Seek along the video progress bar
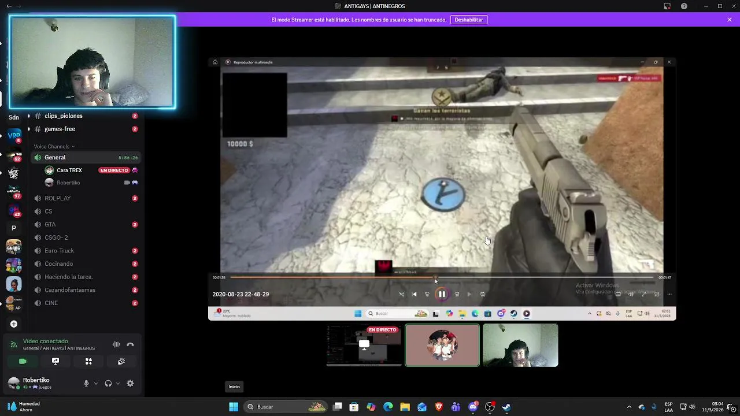The image size is (740, 416). (x=442, y=277)
